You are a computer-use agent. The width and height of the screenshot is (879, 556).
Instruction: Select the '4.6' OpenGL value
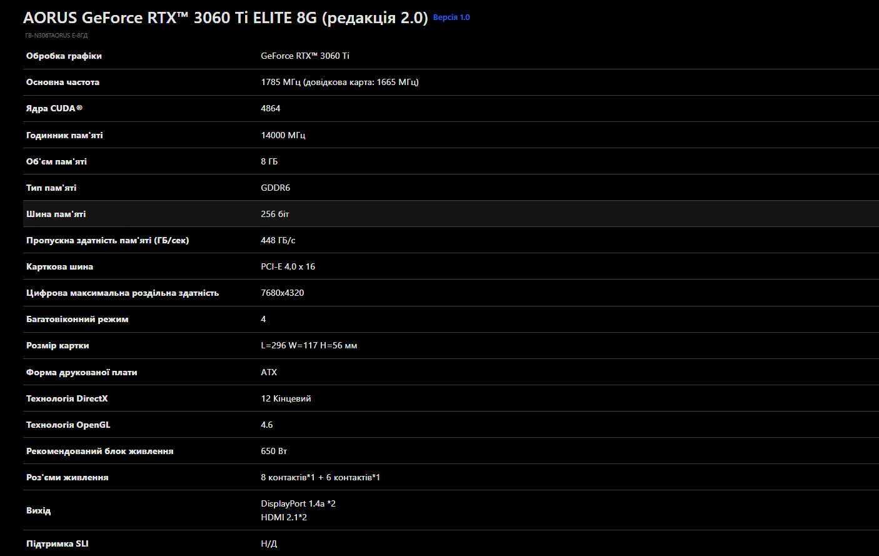267,425
